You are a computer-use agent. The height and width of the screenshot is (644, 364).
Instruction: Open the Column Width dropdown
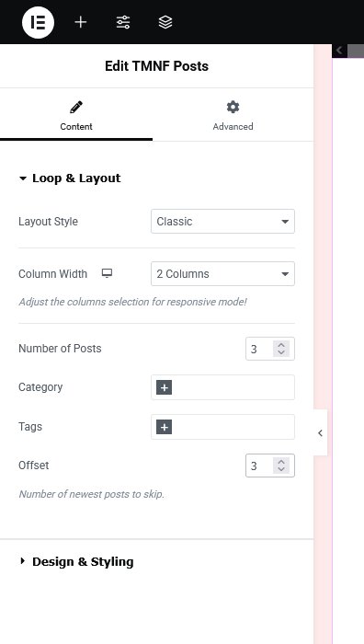tap(222, 274)
